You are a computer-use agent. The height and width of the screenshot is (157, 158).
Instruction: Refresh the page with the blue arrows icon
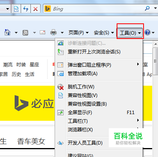click(x=26, y=9)
